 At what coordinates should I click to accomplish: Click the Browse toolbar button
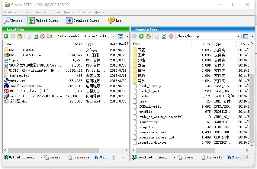point(15,21)
